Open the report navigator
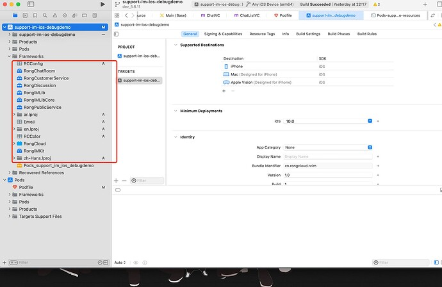 pos(94,15)
